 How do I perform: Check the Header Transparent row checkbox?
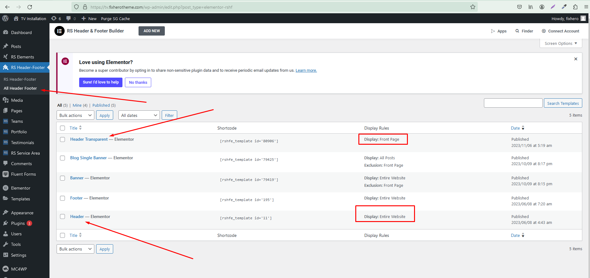62,139
